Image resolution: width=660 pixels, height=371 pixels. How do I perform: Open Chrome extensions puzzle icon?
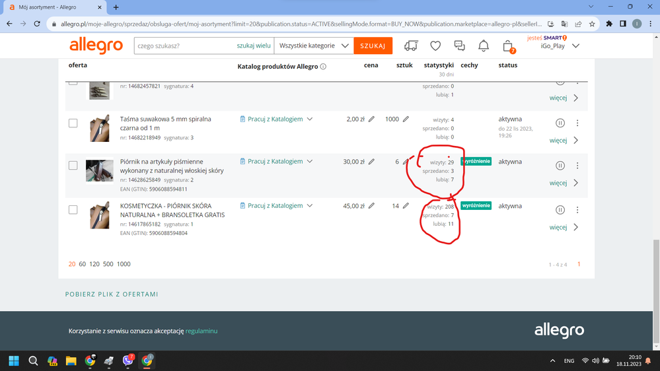(609, 24)
